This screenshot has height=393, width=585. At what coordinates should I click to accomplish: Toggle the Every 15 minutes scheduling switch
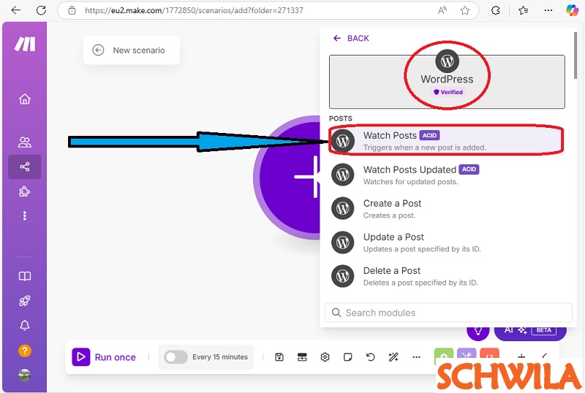175,357
